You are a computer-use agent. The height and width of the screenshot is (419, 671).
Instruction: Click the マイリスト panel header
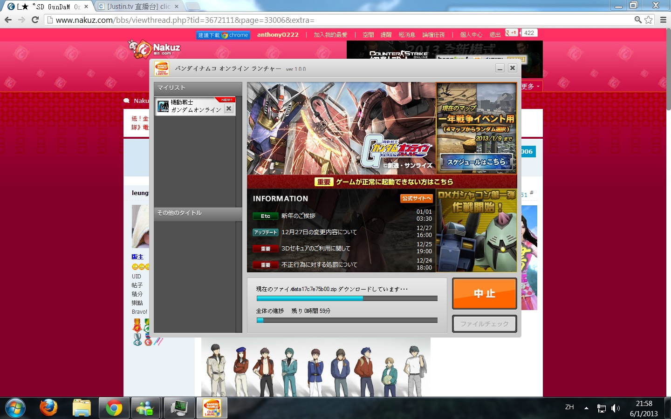point(198,88)
